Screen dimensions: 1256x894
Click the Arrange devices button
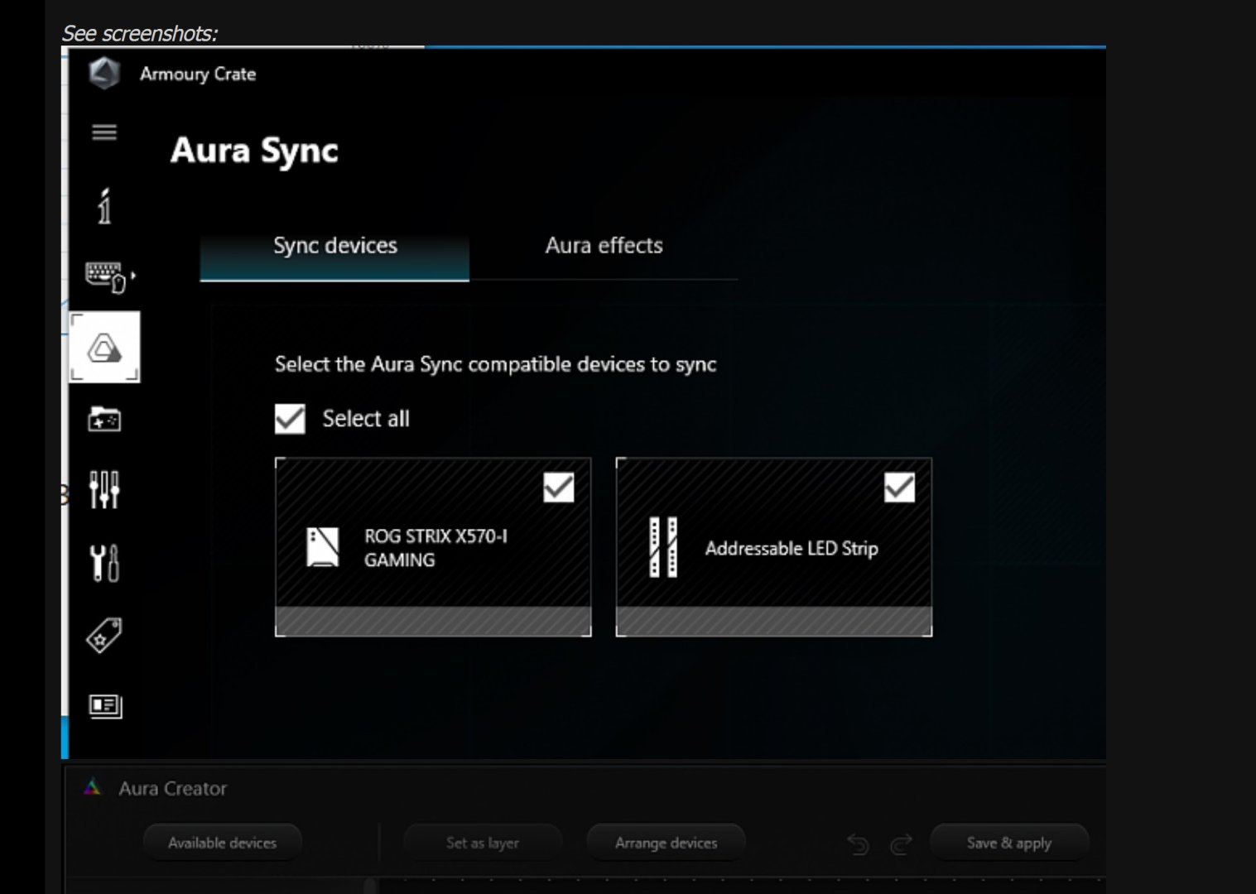[666, 843]
